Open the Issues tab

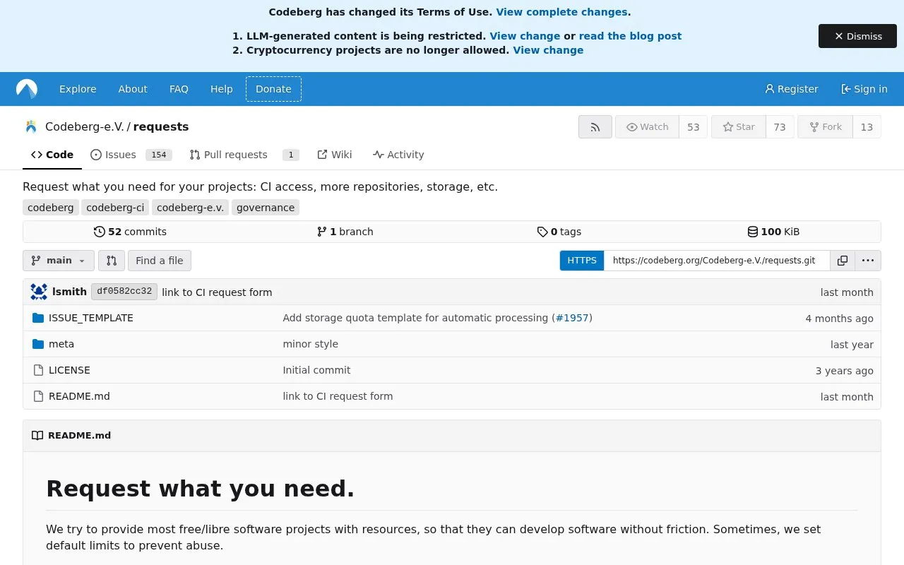(131, 155)
